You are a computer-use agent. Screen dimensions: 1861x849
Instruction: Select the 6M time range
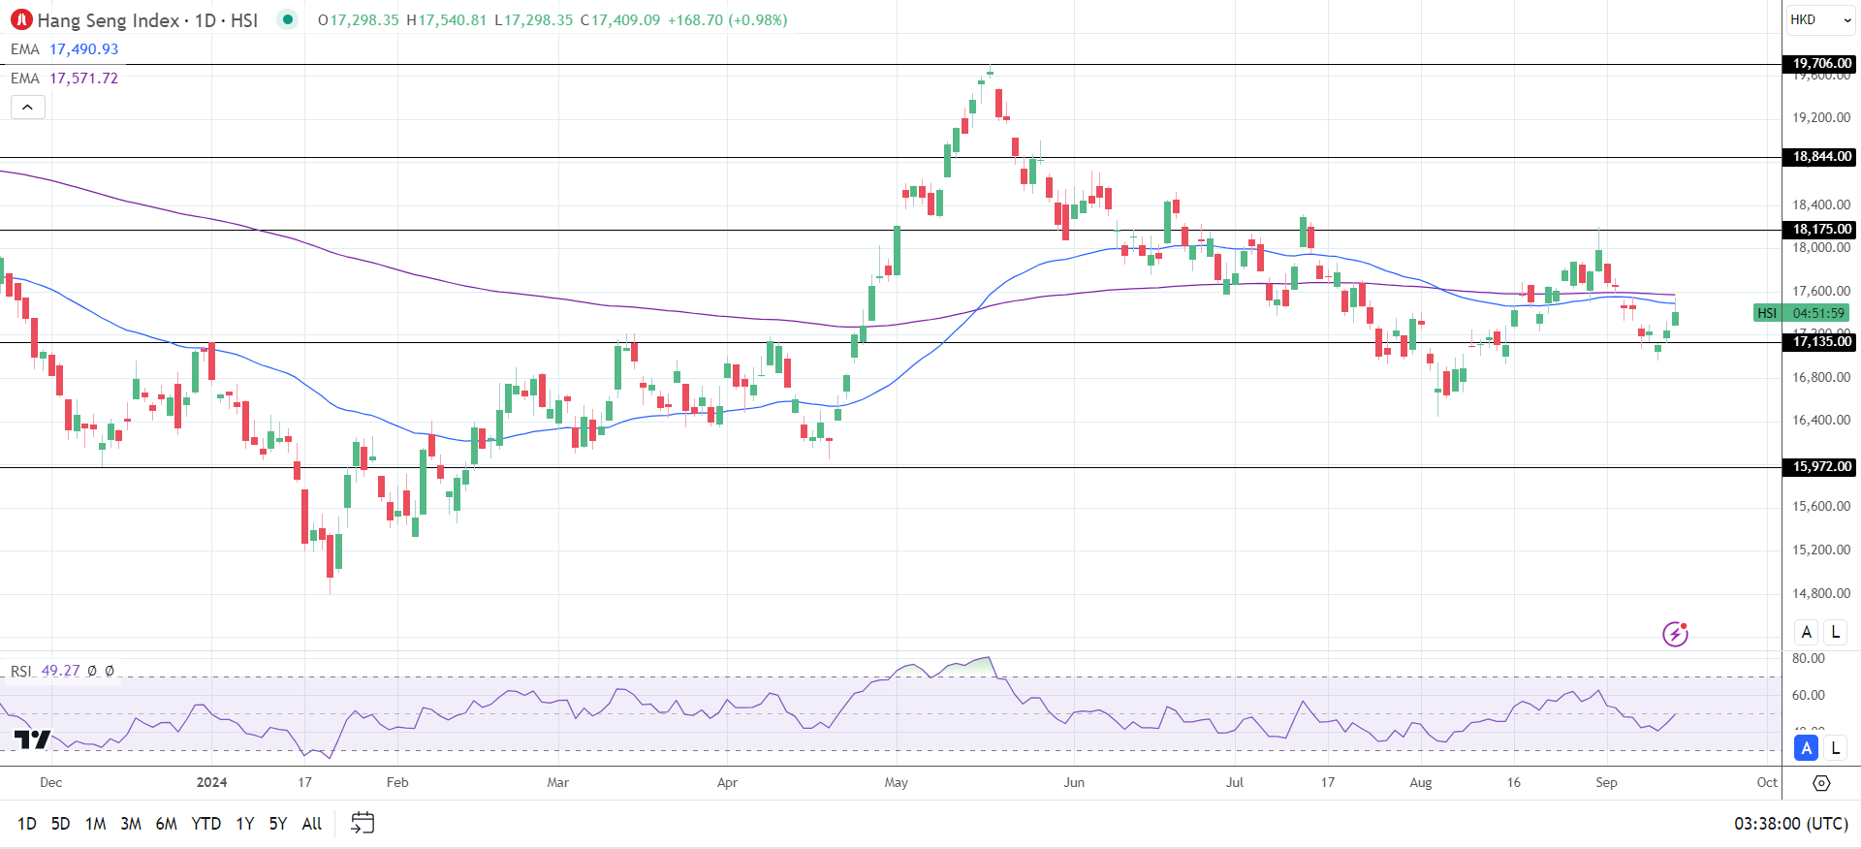(167, 824)
